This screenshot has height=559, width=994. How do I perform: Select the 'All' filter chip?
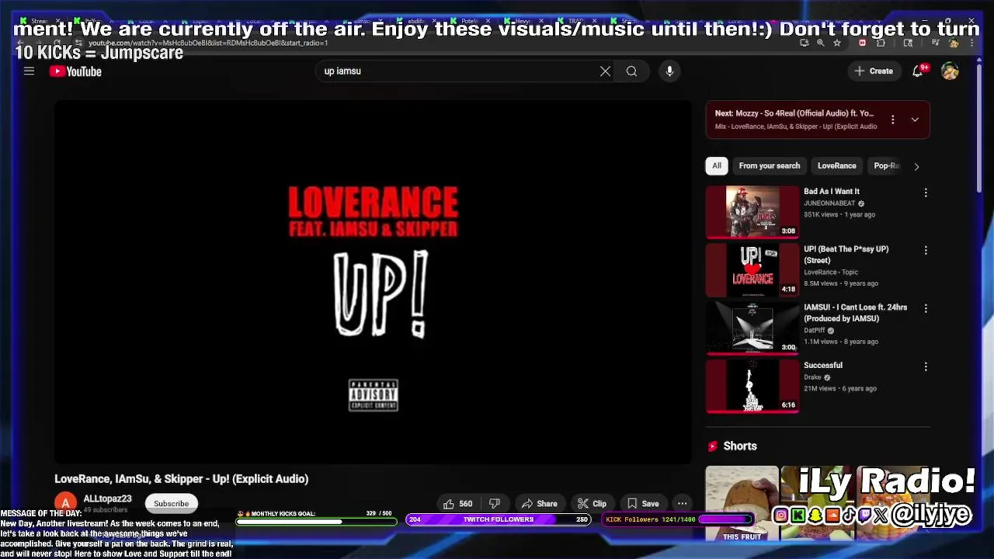tap(717, 165)
